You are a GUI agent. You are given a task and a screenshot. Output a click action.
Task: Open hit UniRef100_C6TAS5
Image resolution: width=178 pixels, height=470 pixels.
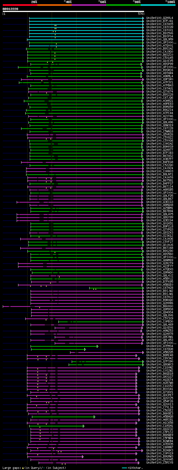[160, 24]
